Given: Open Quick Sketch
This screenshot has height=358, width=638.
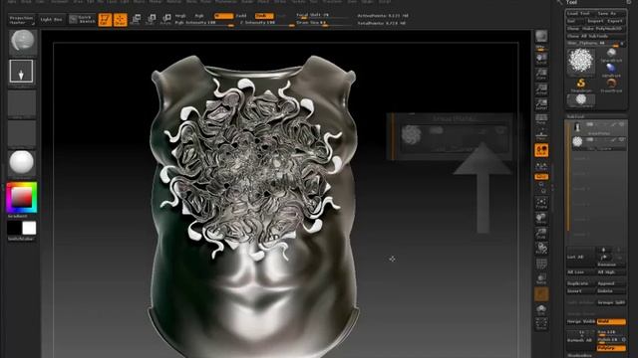Looking at the screenshot, I should point(82,19).
